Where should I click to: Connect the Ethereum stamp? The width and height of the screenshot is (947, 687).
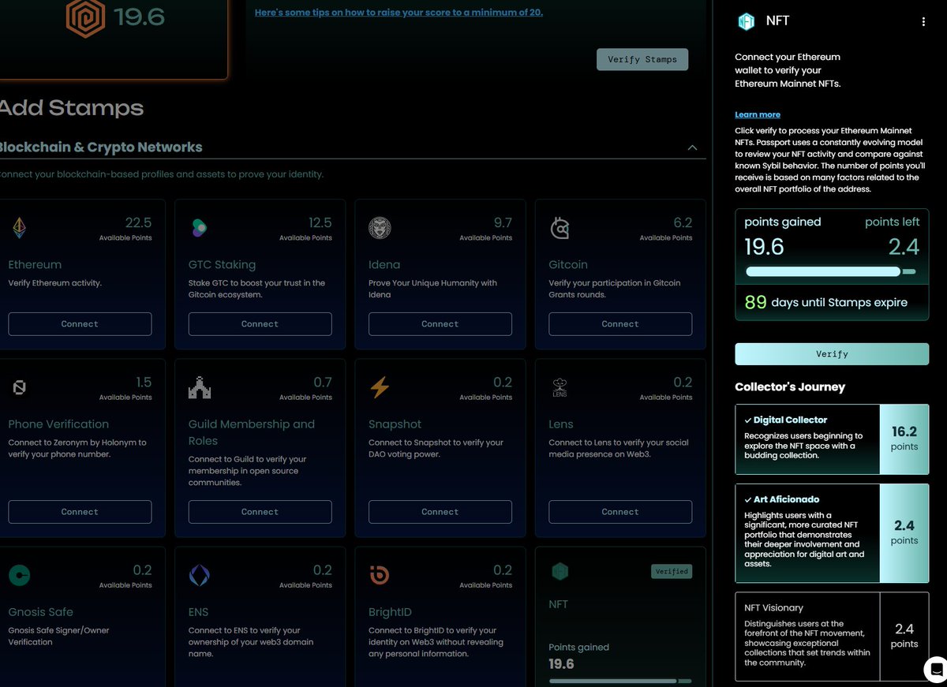pos(80,324)
